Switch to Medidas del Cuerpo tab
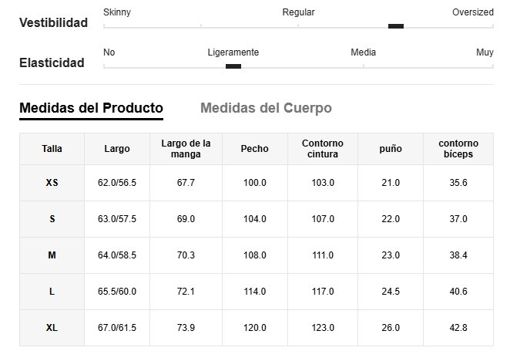 [x=266, y=108]
